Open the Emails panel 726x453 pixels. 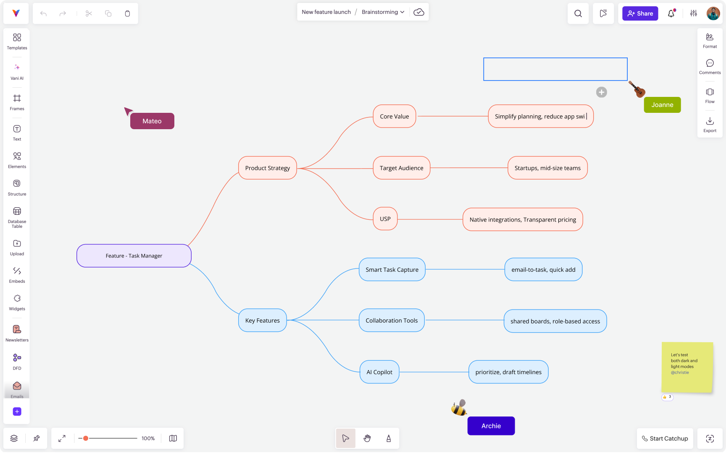(x=17, y=389)
